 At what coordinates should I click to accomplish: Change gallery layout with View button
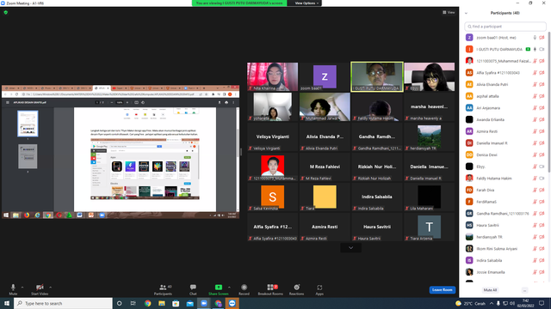click(449, 12)
